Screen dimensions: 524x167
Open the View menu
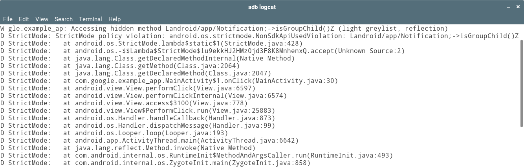42,19
